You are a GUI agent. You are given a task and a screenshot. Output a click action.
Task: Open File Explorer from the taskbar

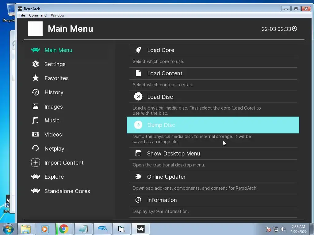26,229
